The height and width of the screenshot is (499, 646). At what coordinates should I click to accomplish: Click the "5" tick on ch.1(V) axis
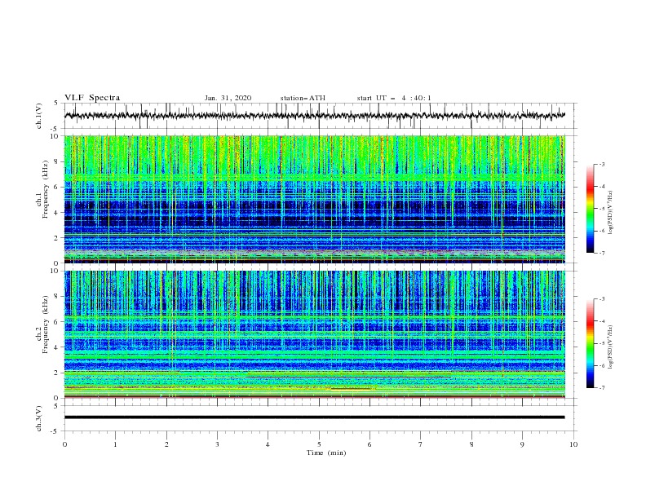click(57, 104)
